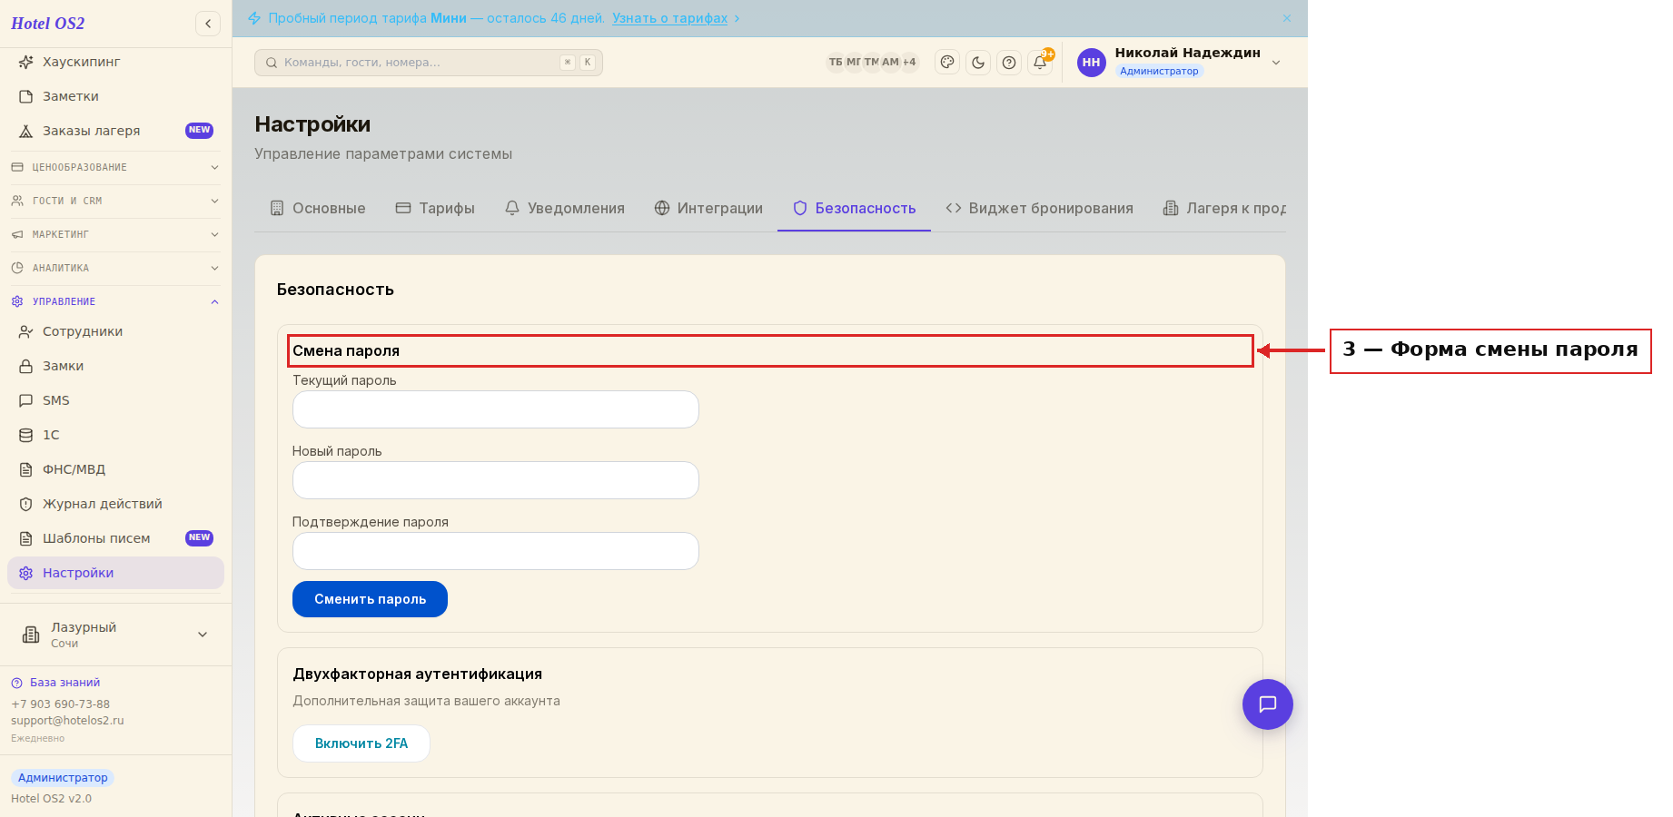Collapse the Управление section
Screen dimensions: 1673x817
(x=115, y=301)
